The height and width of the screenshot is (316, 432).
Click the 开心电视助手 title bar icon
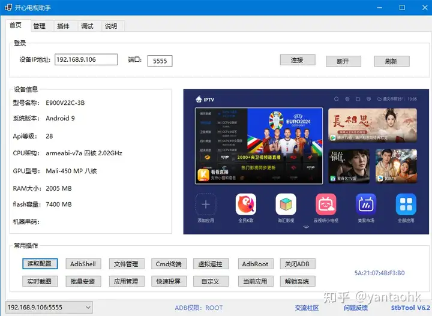tap(8, 7)
